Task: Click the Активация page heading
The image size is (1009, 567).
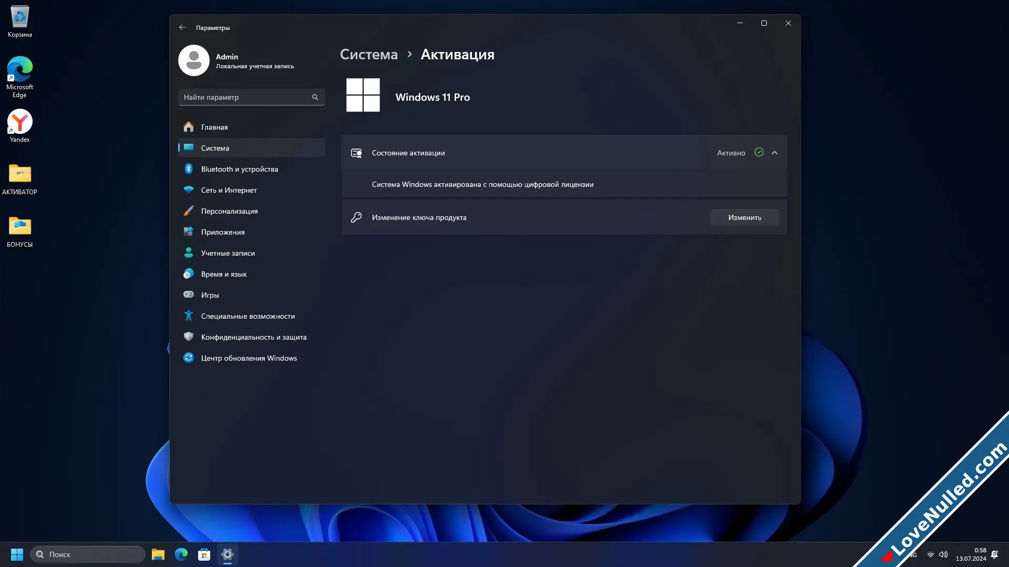Action: 457,54
